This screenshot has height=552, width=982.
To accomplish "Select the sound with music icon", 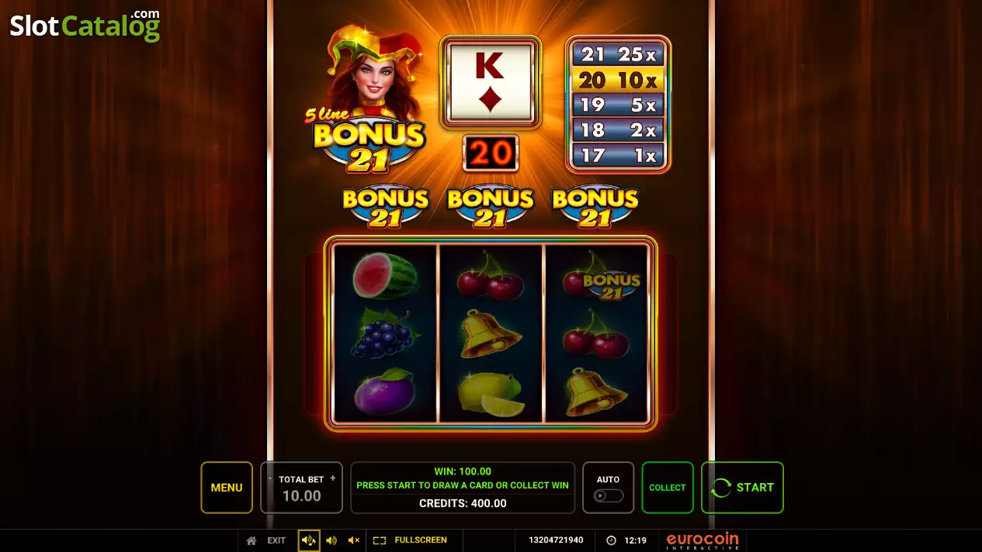I will (309, 540).
